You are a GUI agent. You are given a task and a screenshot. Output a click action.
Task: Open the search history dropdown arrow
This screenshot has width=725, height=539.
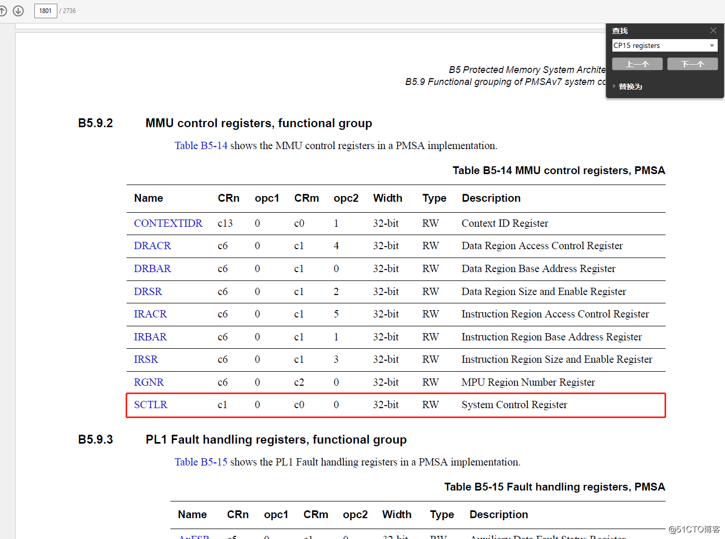coord(712,45)
